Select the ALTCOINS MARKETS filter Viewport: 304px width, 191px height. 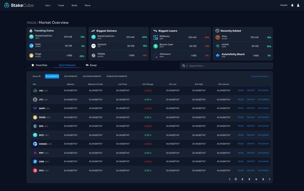92,76
